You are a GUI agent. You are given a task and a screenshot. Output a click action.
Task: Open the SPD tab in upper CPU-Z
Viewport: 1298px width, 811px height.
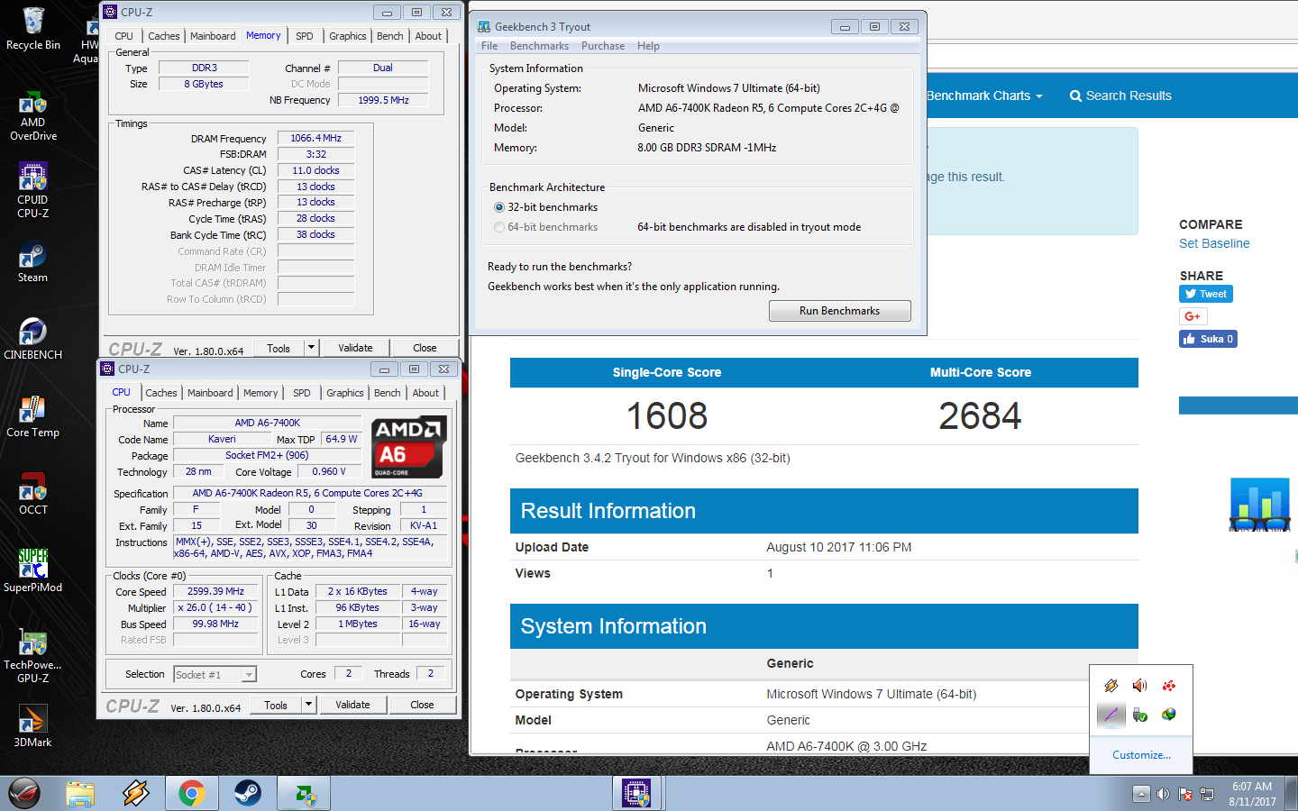tap(305, 36)
